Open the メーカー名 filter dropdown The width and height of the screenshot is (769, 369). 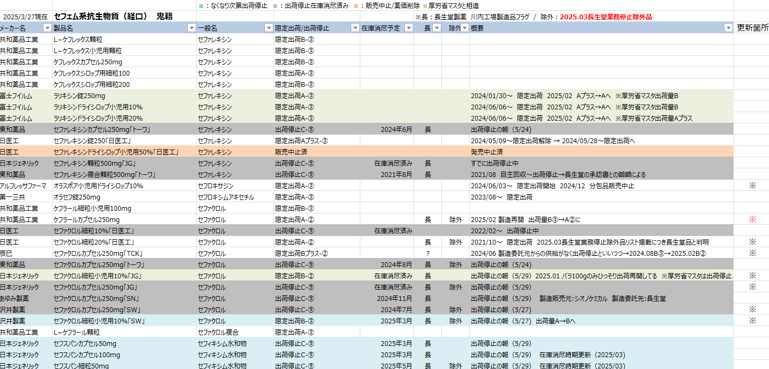[x=47, y=28]
